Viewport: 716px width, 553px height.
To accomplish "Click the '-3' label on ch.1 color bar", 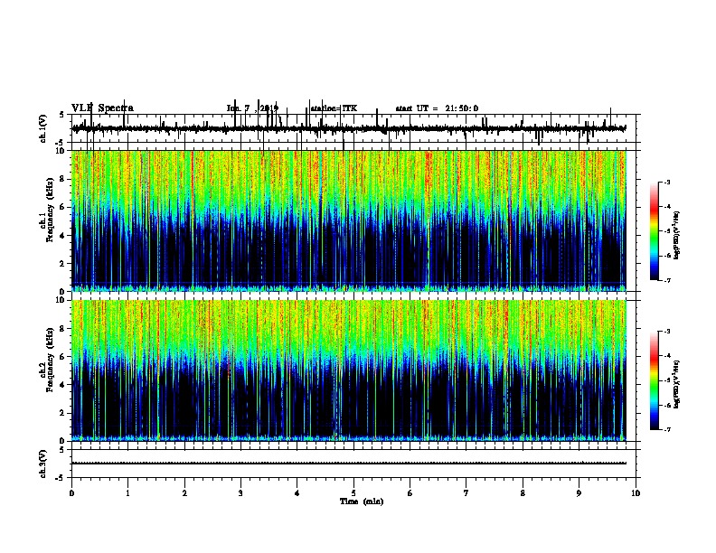I will click(x=666, y=183).
